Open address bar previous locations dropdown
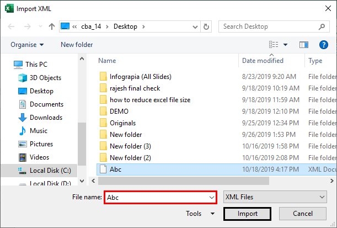Screen dimensions: 337x228 (x=195, y=27)
